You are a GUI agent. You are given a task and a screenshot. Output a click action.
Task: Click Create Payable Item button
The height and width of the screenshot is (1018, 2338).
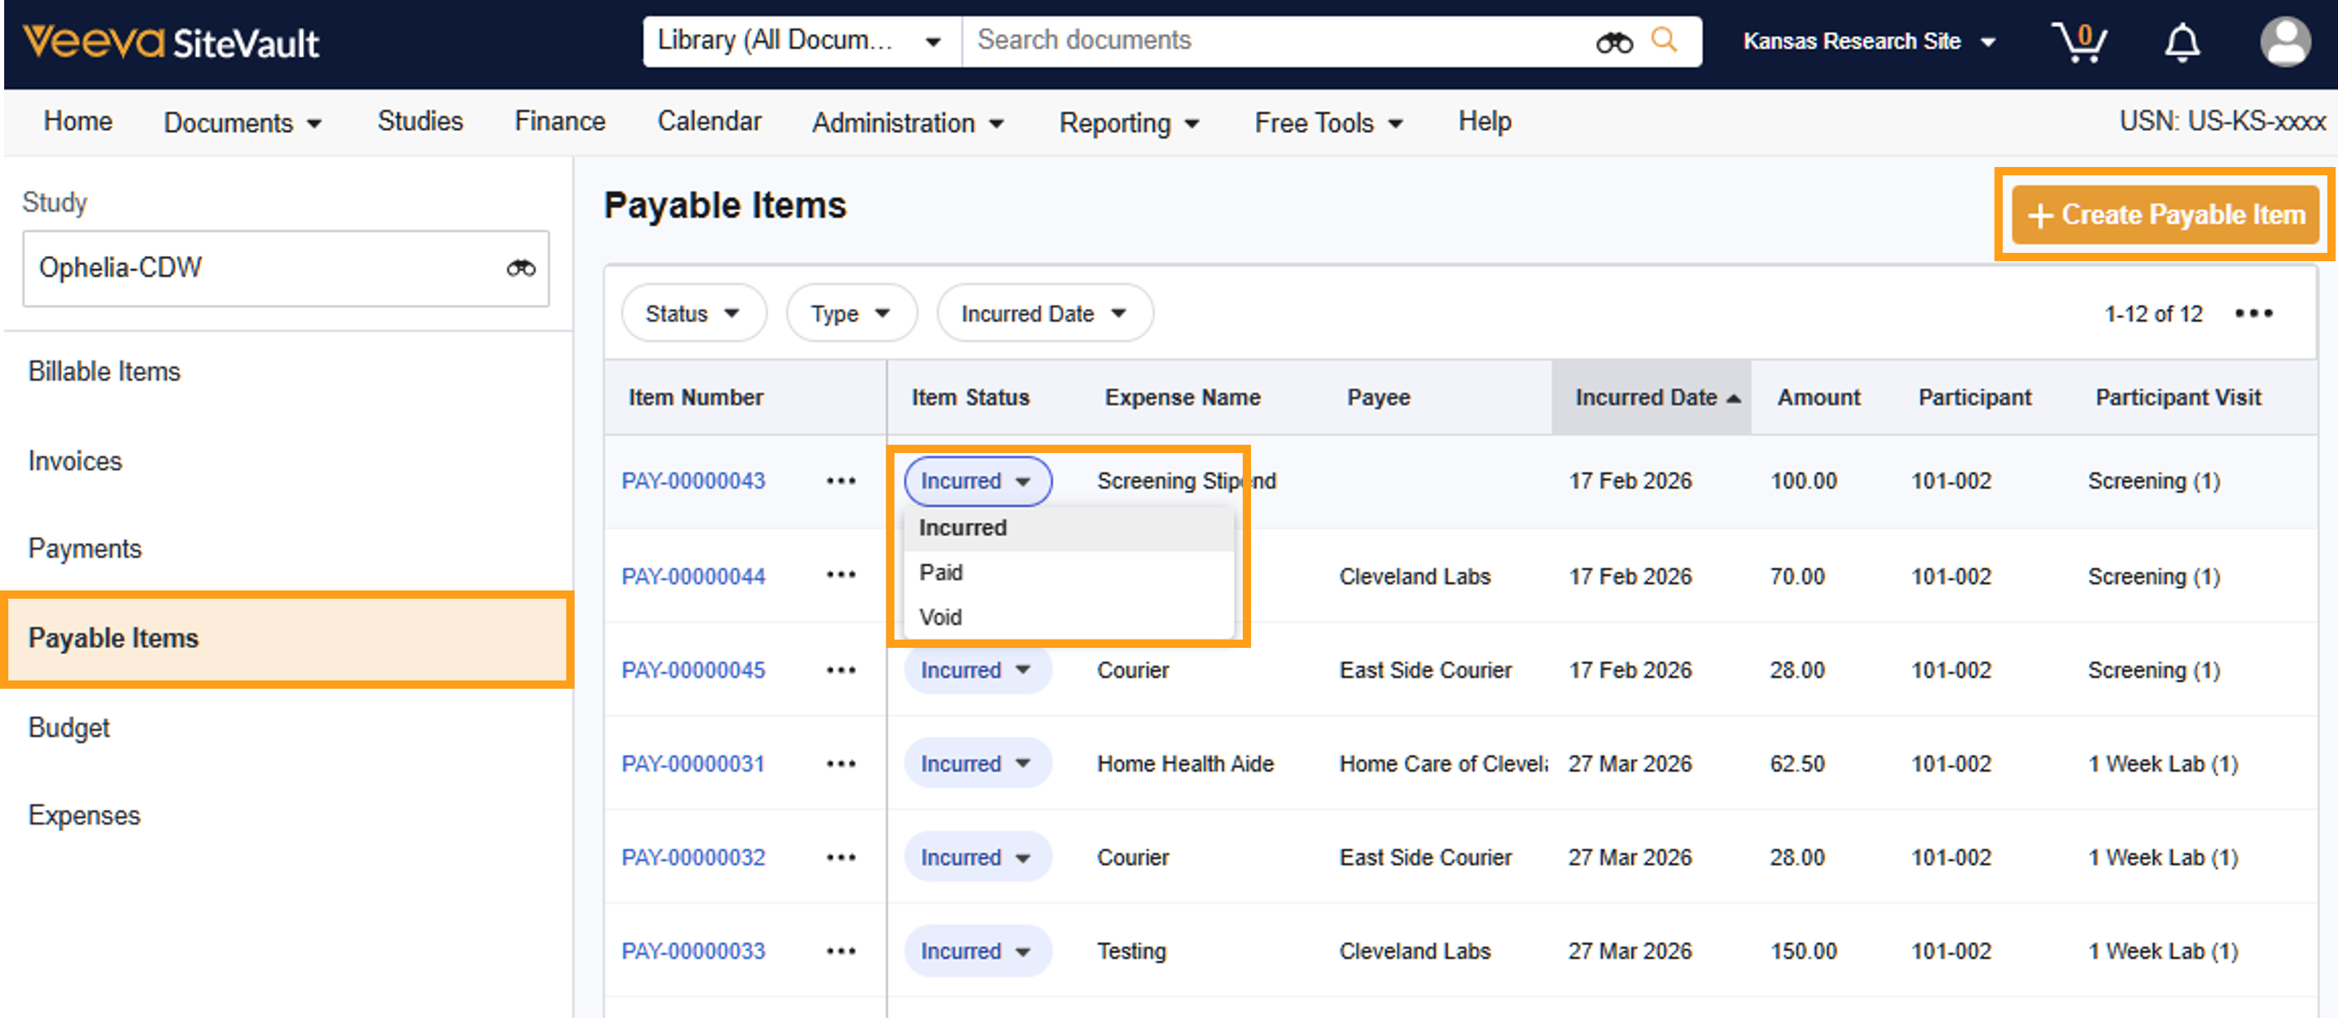2164,215
